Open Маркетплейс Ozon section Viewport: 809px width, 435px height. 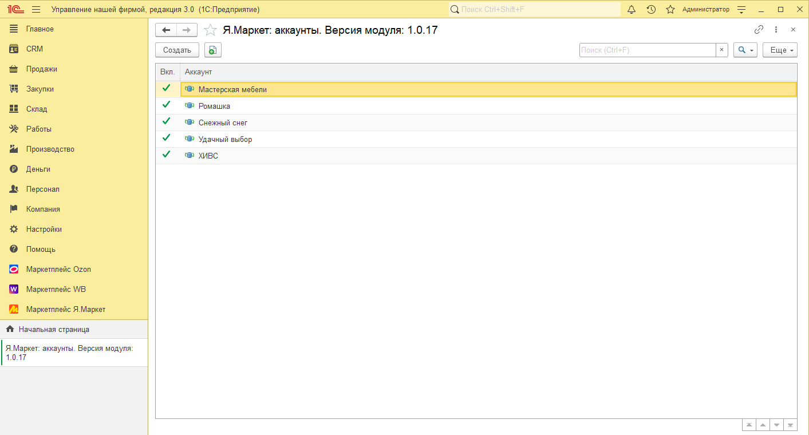(x=58, y=269)
